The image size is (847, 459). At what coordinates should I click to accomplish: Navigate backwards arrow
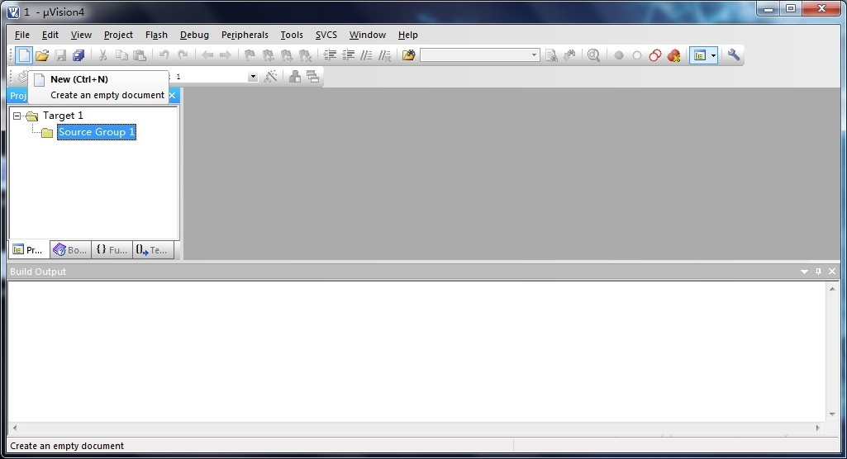point(207,55)
